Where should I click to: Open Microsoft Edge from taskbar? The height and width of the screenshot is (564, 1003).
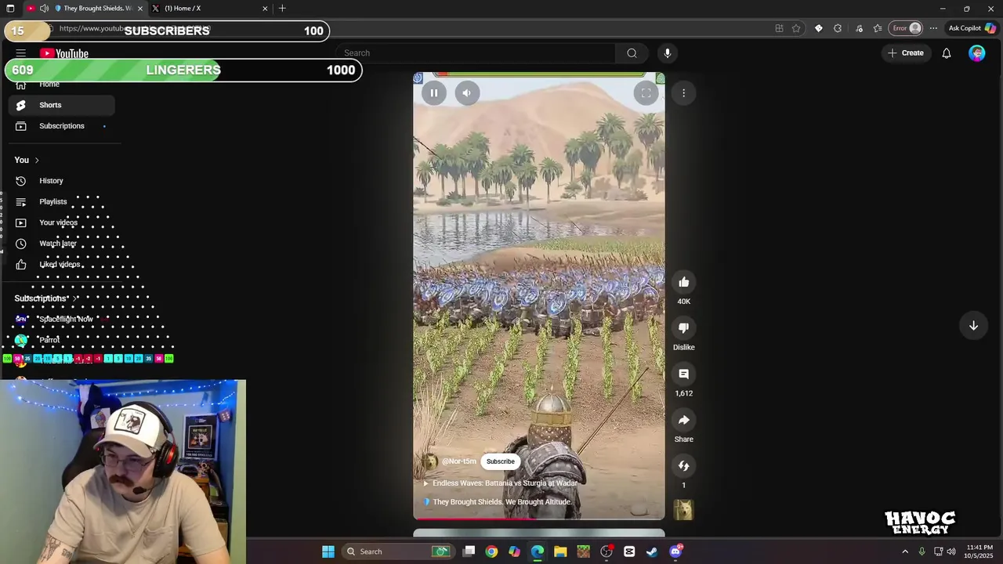[538, 551]
